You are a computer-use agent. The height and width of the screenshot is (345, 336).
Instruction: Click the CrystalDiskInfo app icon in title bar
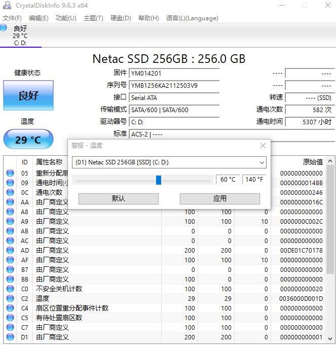click(7, 5)
